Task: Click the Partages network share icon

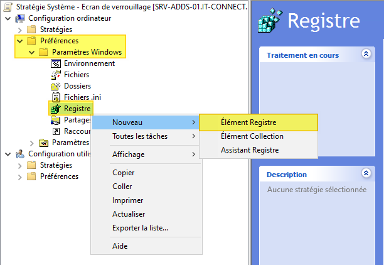Action: tap(56, 120)
